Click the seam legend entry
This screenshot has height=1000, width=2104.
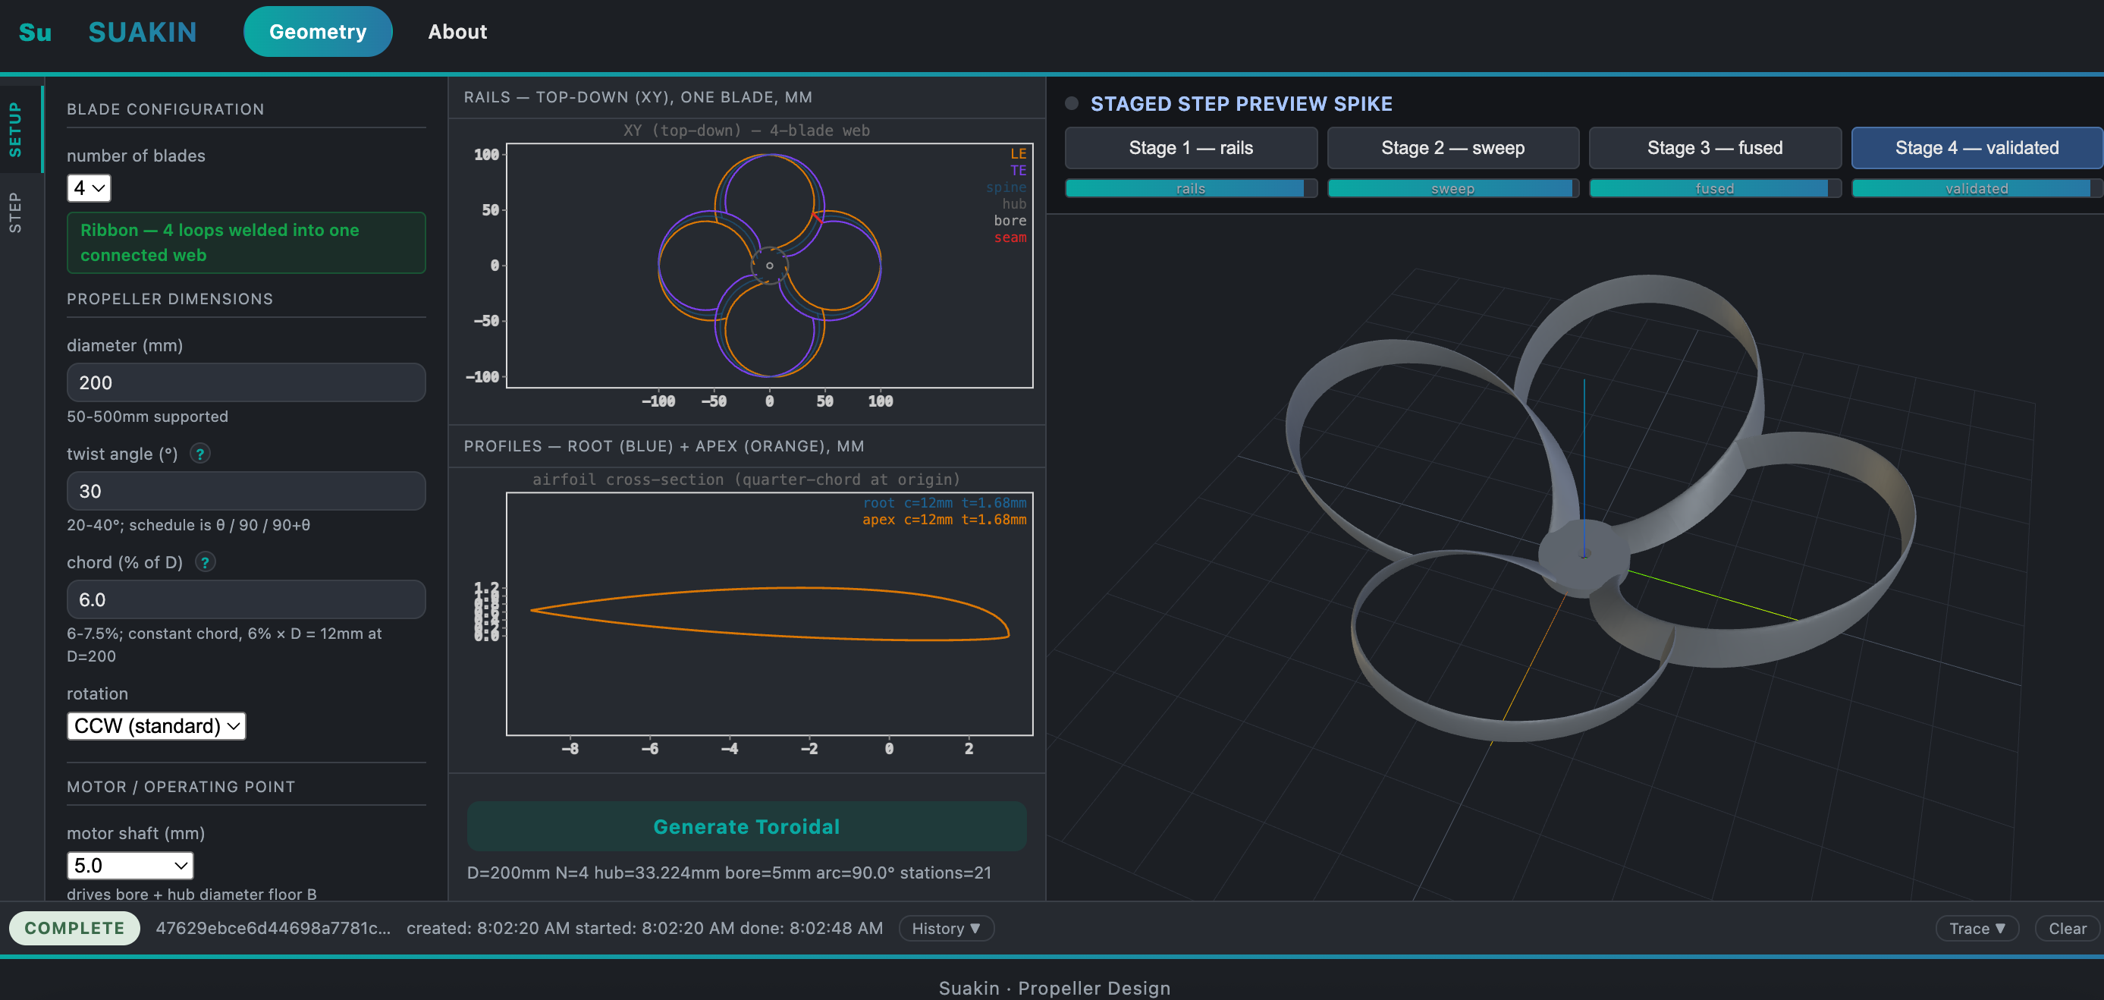click(1010, 237)
